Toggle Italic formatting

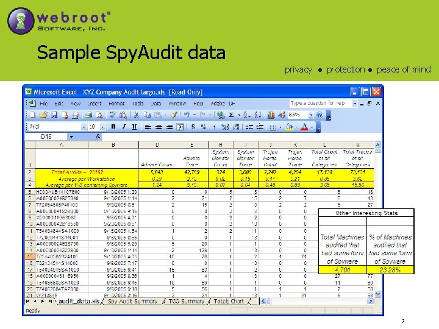[x=124, y=127]
